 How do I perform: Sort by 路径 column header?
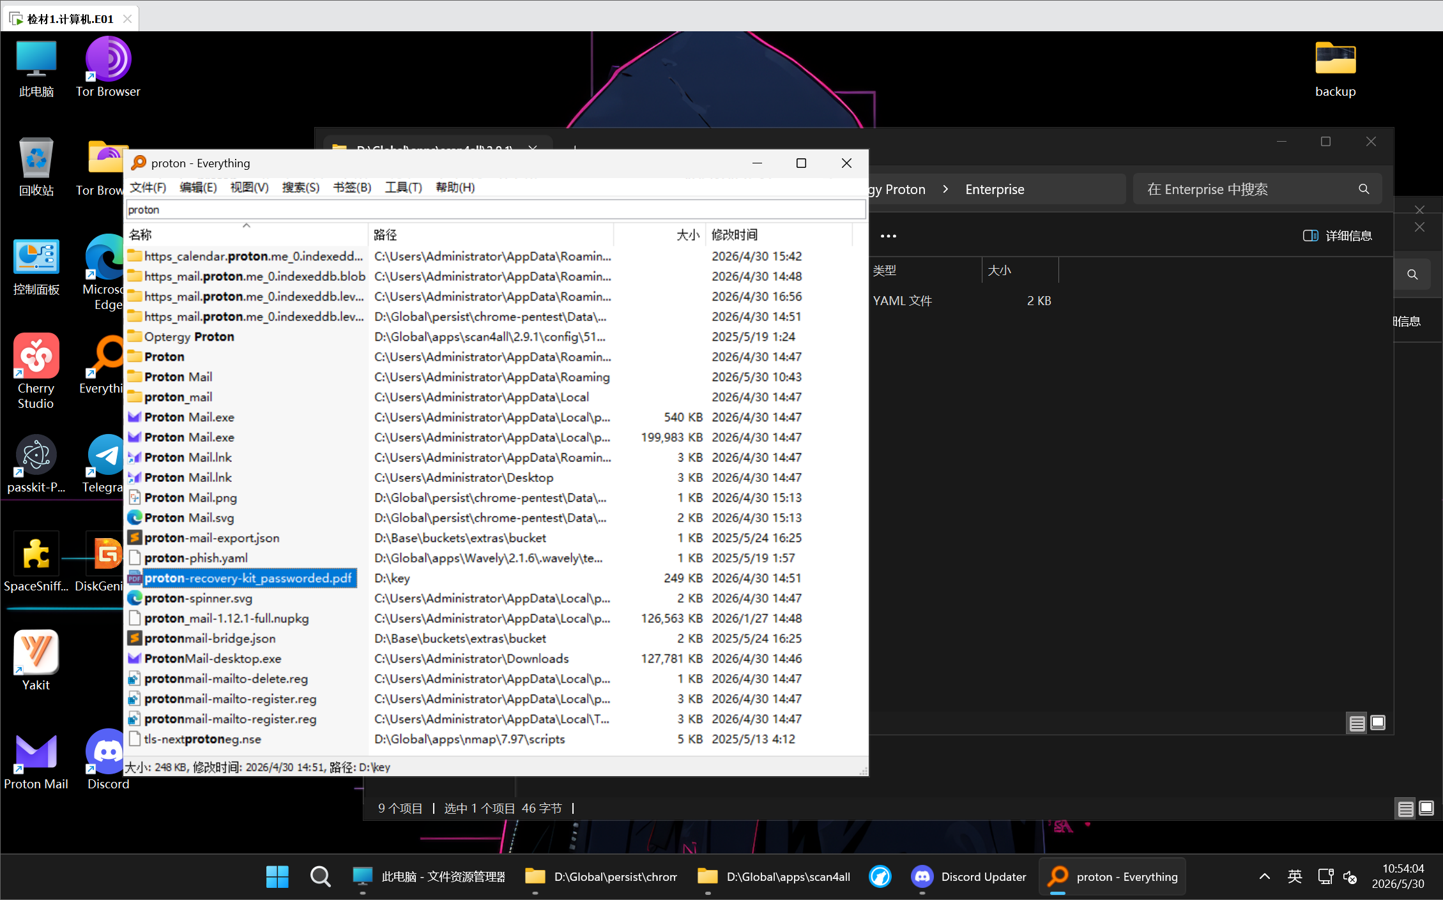(491, 234)
